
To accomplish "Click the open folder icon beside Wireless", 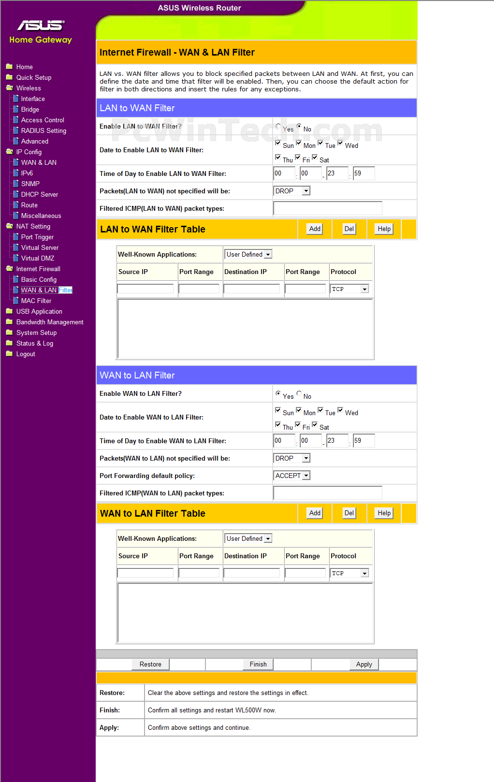I will tap(9, 88).
